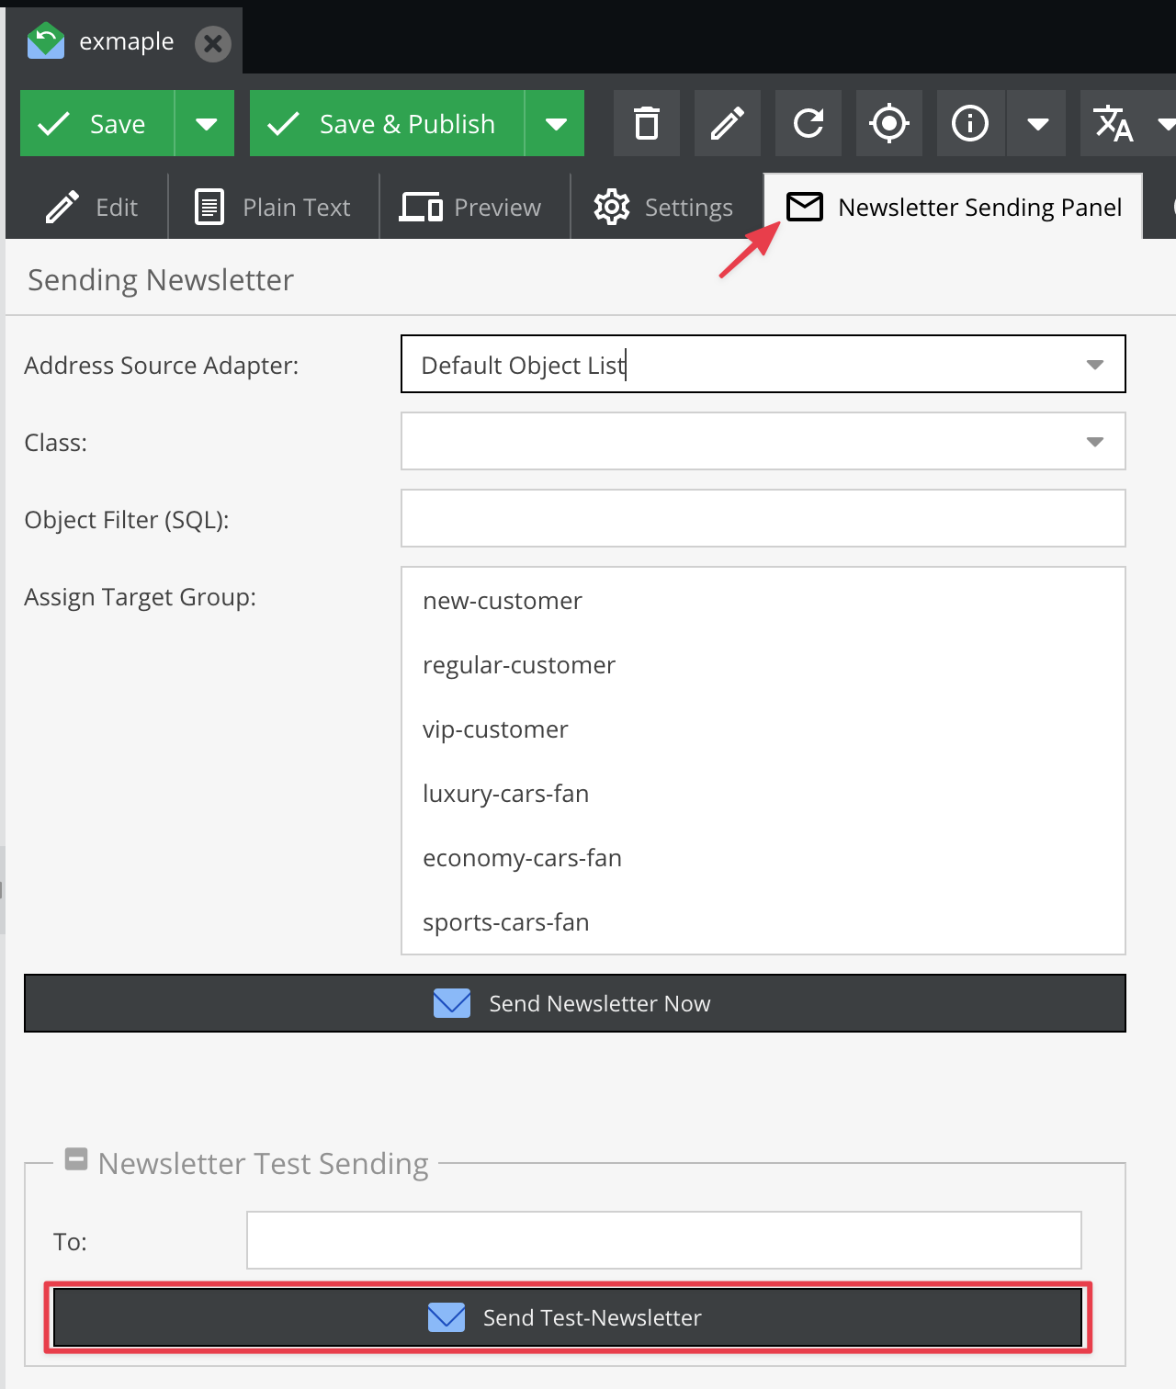Image resolution: width=1176 pixels, height=1389 pixels.
Task: Click the trash delete icon
Action: pyautogui.click(x=647, y=123)
